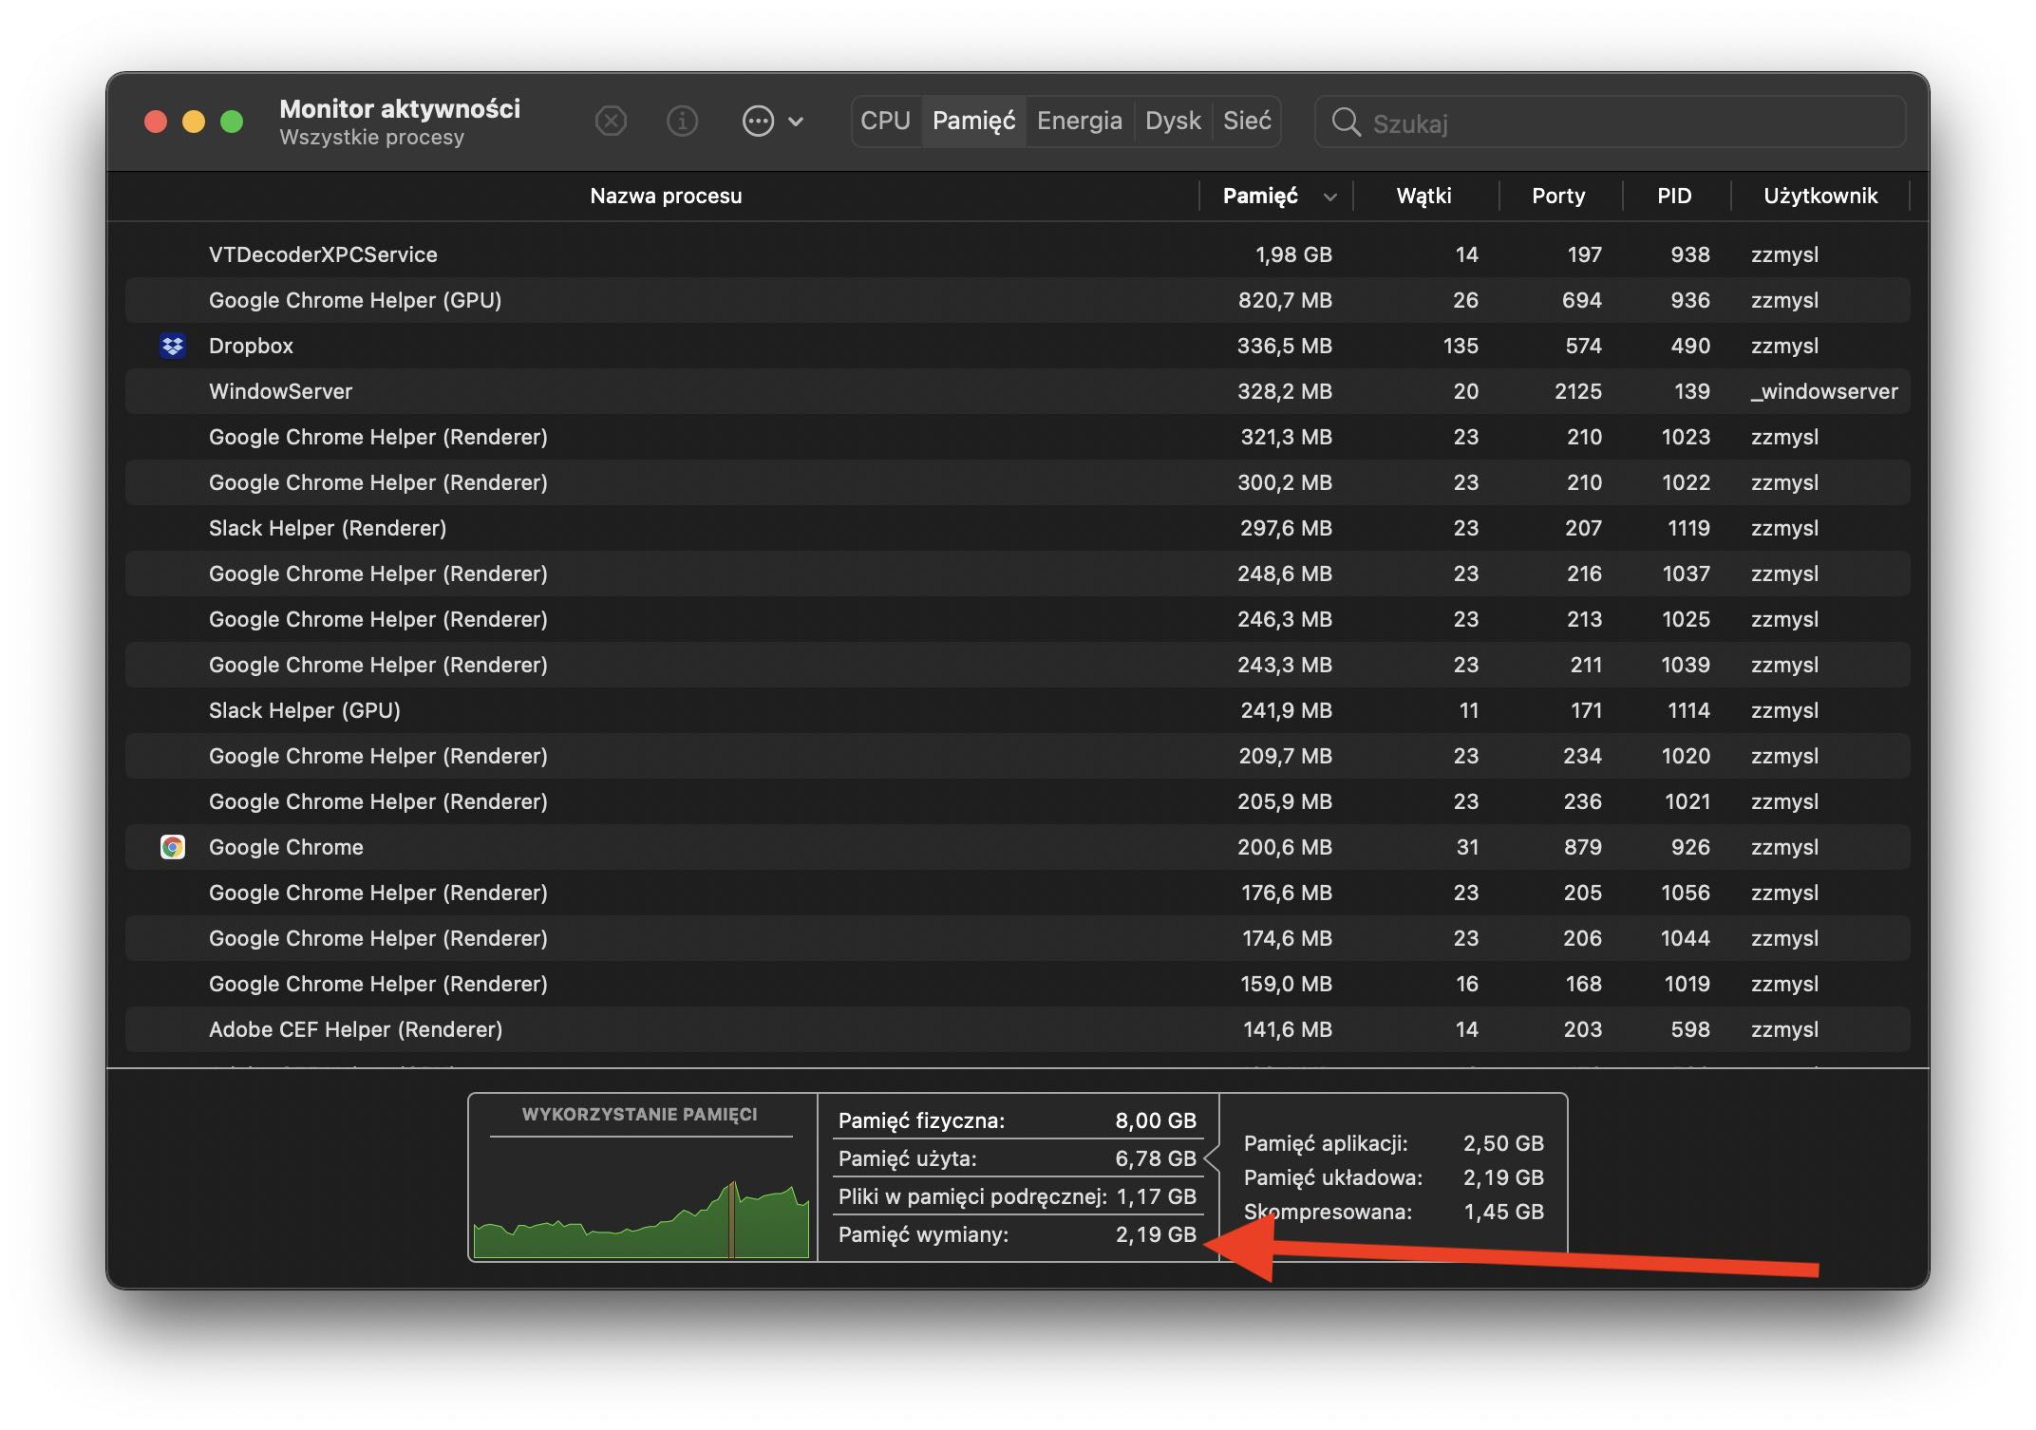This screenshot has height=1430, width=2036.
Task: Click the 2125 ports value of WindowServer
Action: pyautogui.click(x=1578, y=391)
